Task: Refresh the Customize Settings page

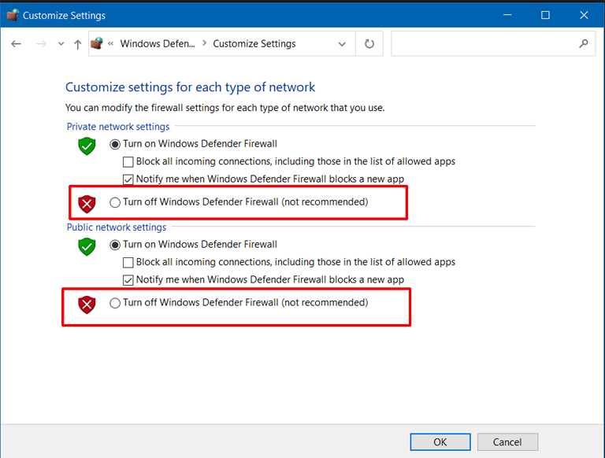Action: (x=369, y=43)
